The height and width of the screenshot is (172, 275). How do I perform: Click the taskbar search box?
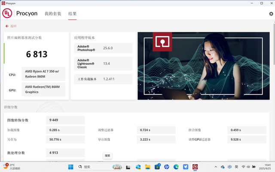[x=92, y=166]
